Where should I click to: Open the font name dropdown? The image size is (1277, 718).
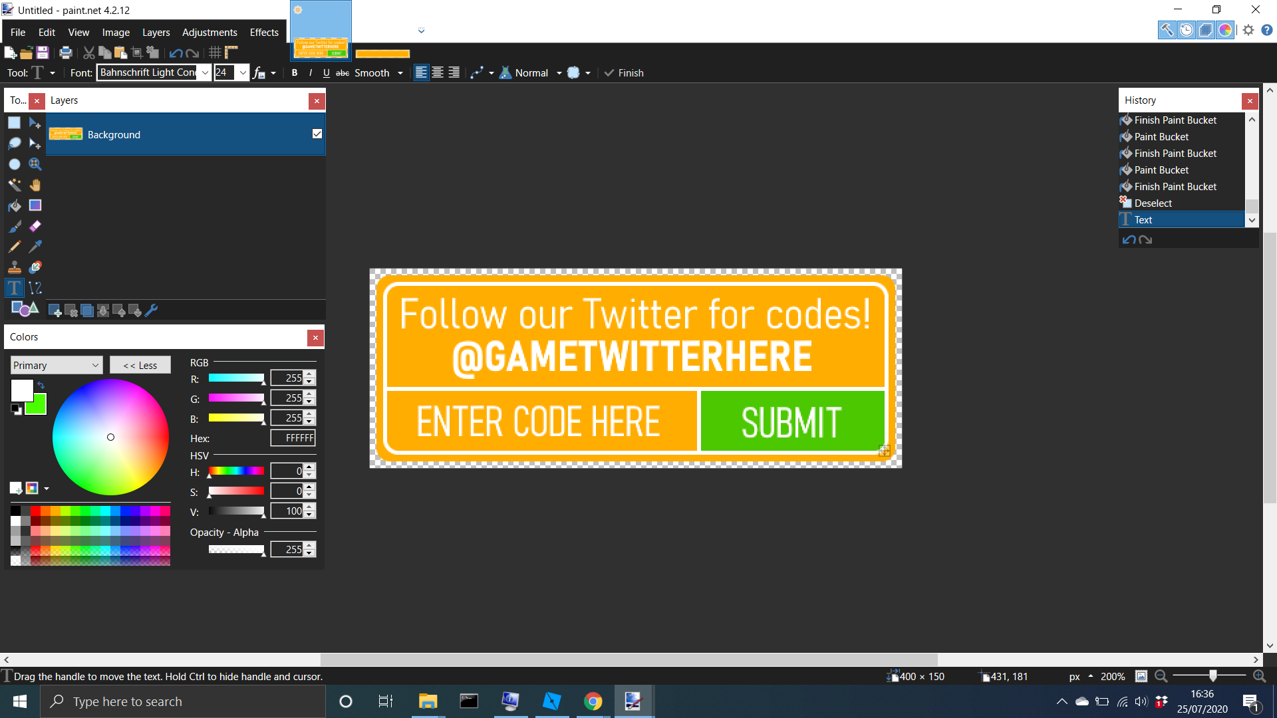pyautogui.click(x=205, y=73)
